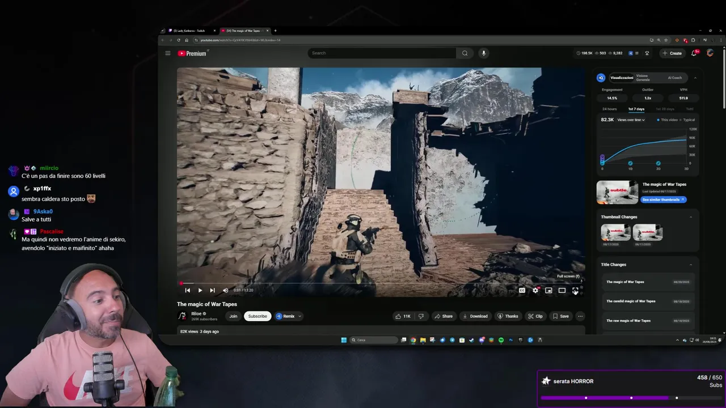
Task: Open the player settings gear
Action: (x=535, y=290)
